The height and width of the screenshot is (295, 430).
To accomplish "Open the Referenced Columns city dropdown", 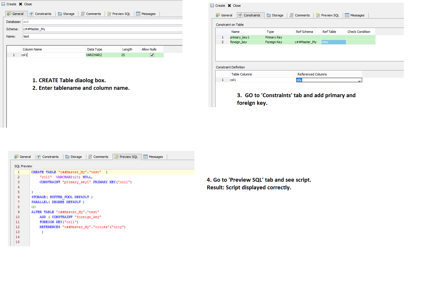I will click(360, 80).
